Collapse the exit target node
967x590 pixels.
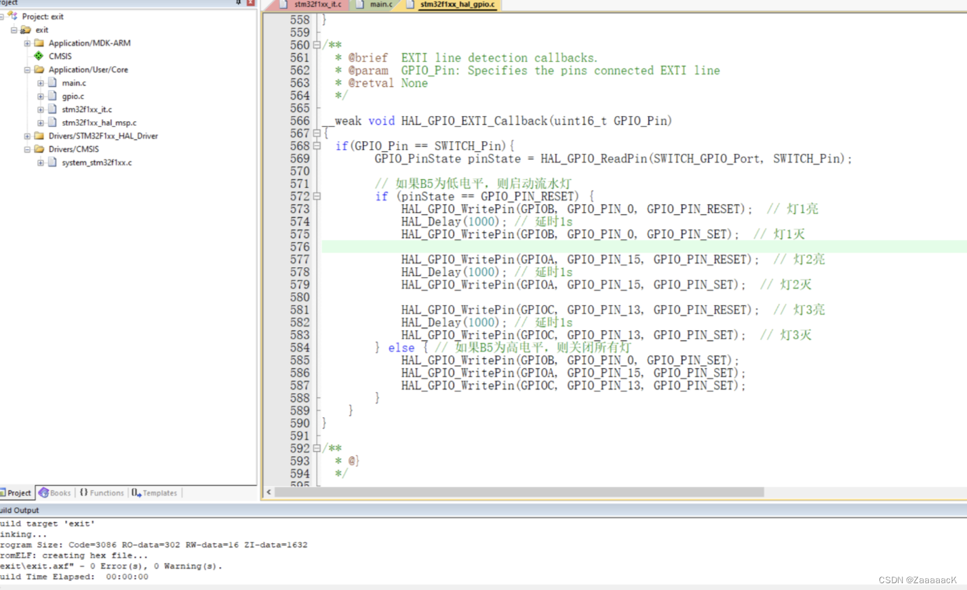[x=14, y=30]
